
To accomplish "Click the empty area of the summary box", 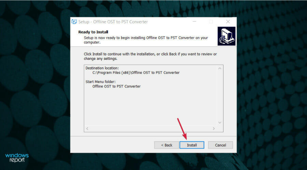I will pyautogui.click(x=151, y=107).
